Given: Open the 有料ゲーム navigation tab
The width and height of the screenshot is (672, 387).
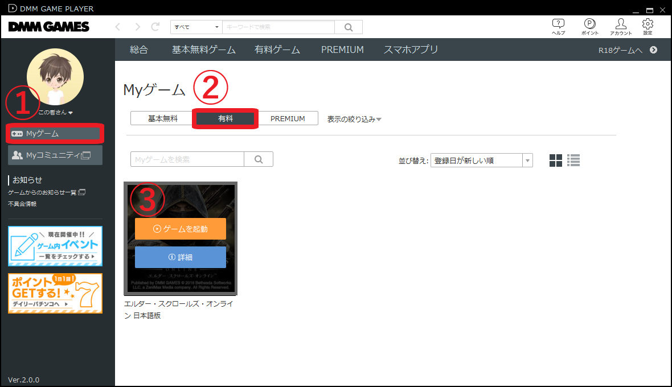Looking at the screenshot, I should pos(277,50).
